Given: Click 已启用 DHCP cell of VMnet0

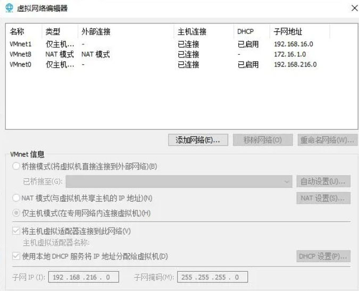Looking at the screenshot, I should (x=248, y=64).
